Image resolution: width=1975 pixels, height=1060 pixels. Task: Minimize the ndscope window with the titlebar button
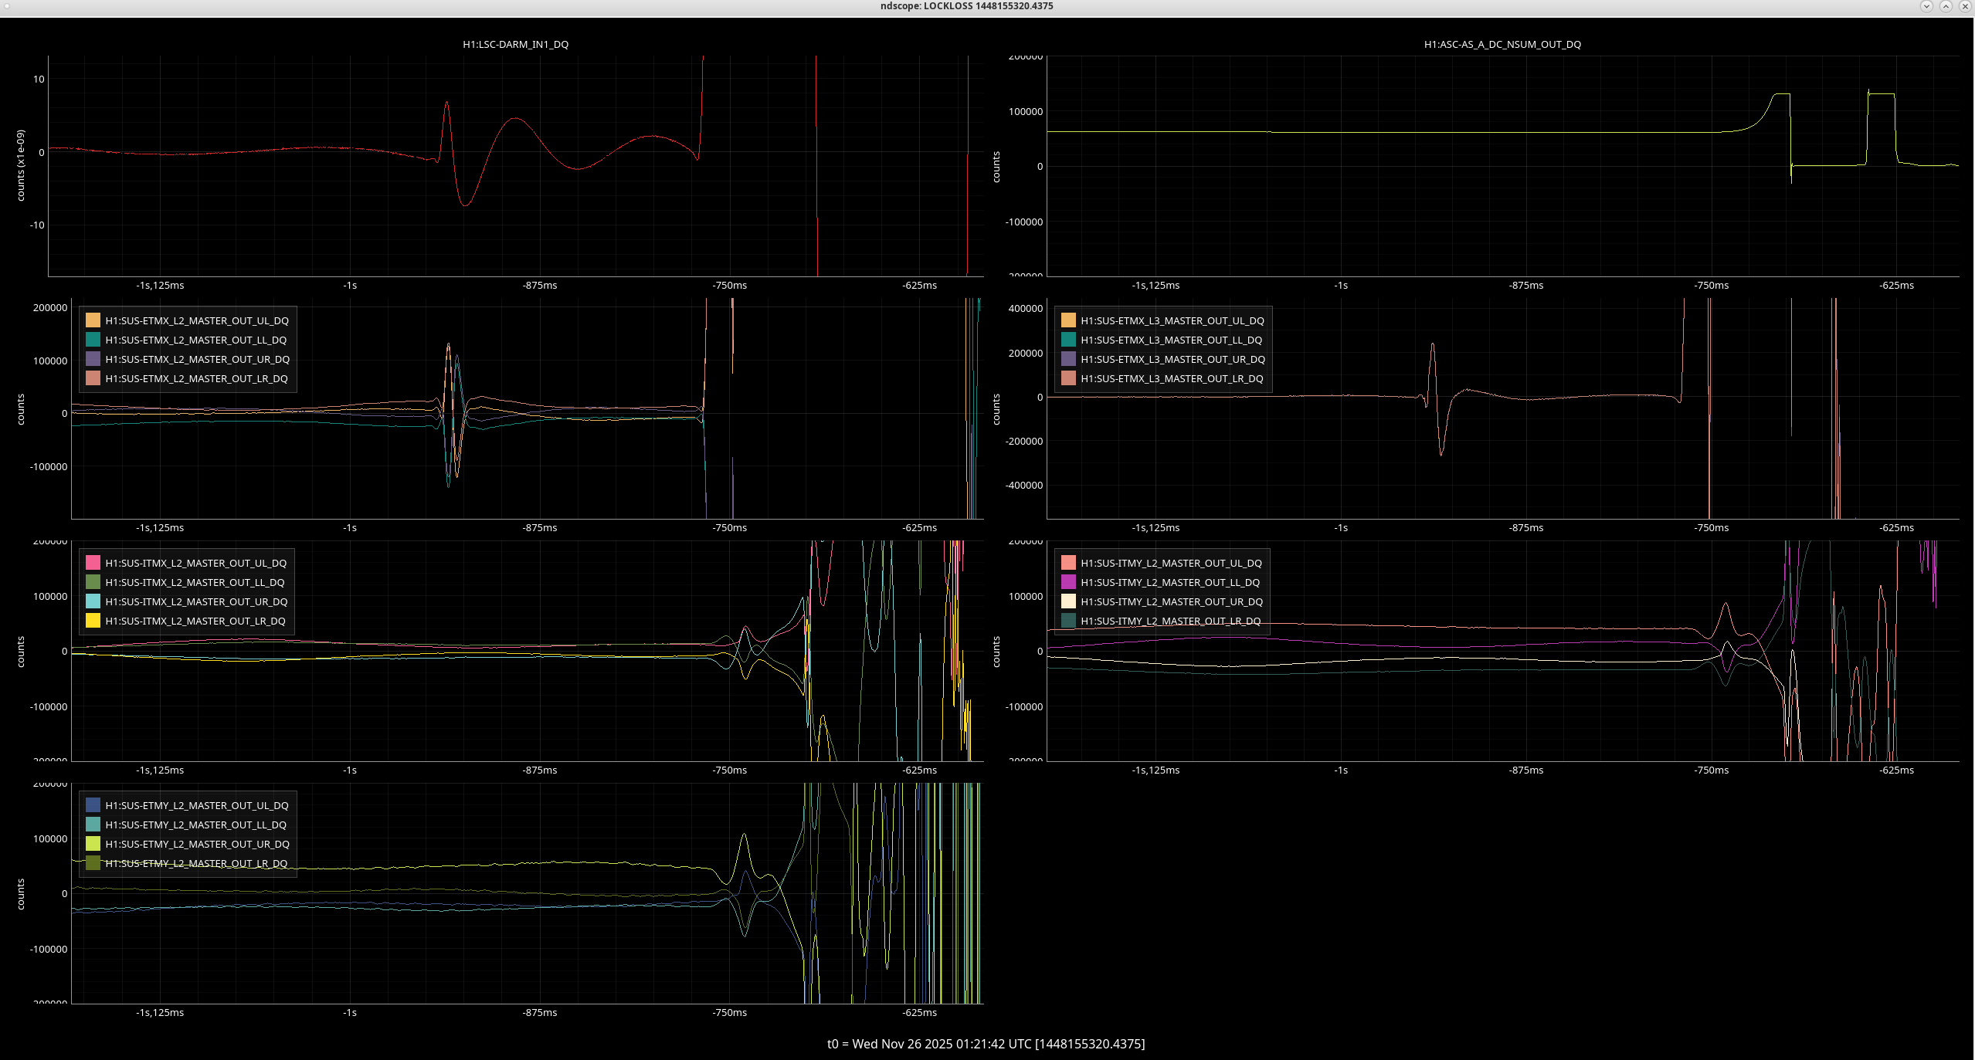1926,6
